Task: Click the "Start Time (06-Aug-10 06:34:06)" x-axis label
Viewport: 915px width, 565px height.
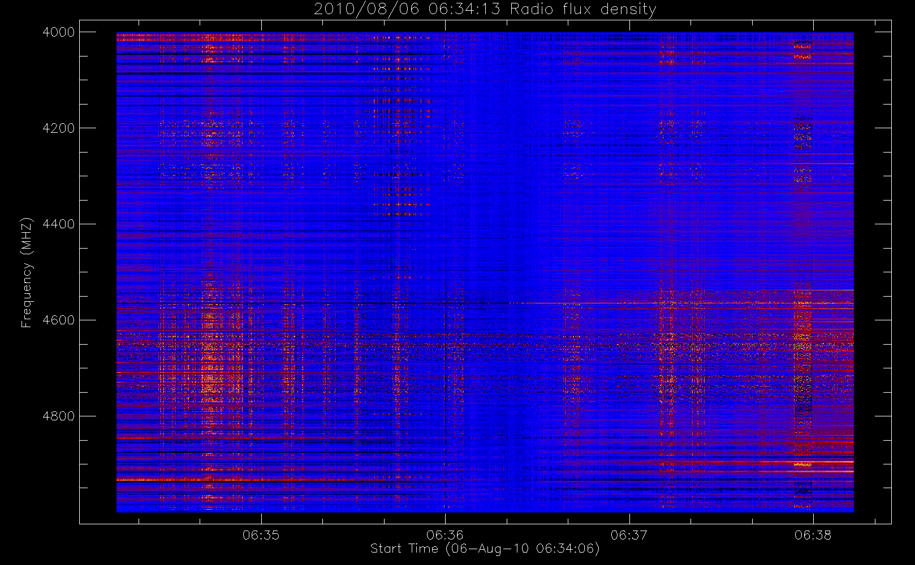Action: [485, 549]
